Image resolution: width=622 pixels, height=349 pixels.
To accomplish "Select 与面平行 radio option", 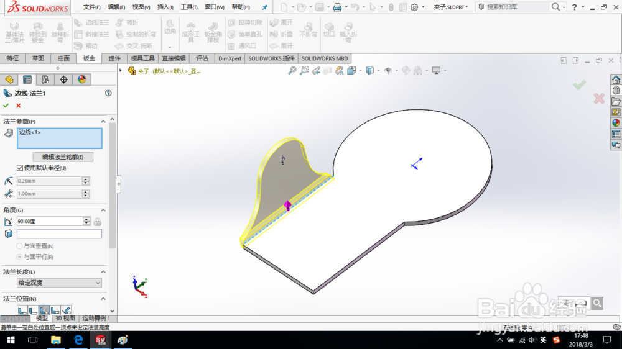I will point(19,257).
